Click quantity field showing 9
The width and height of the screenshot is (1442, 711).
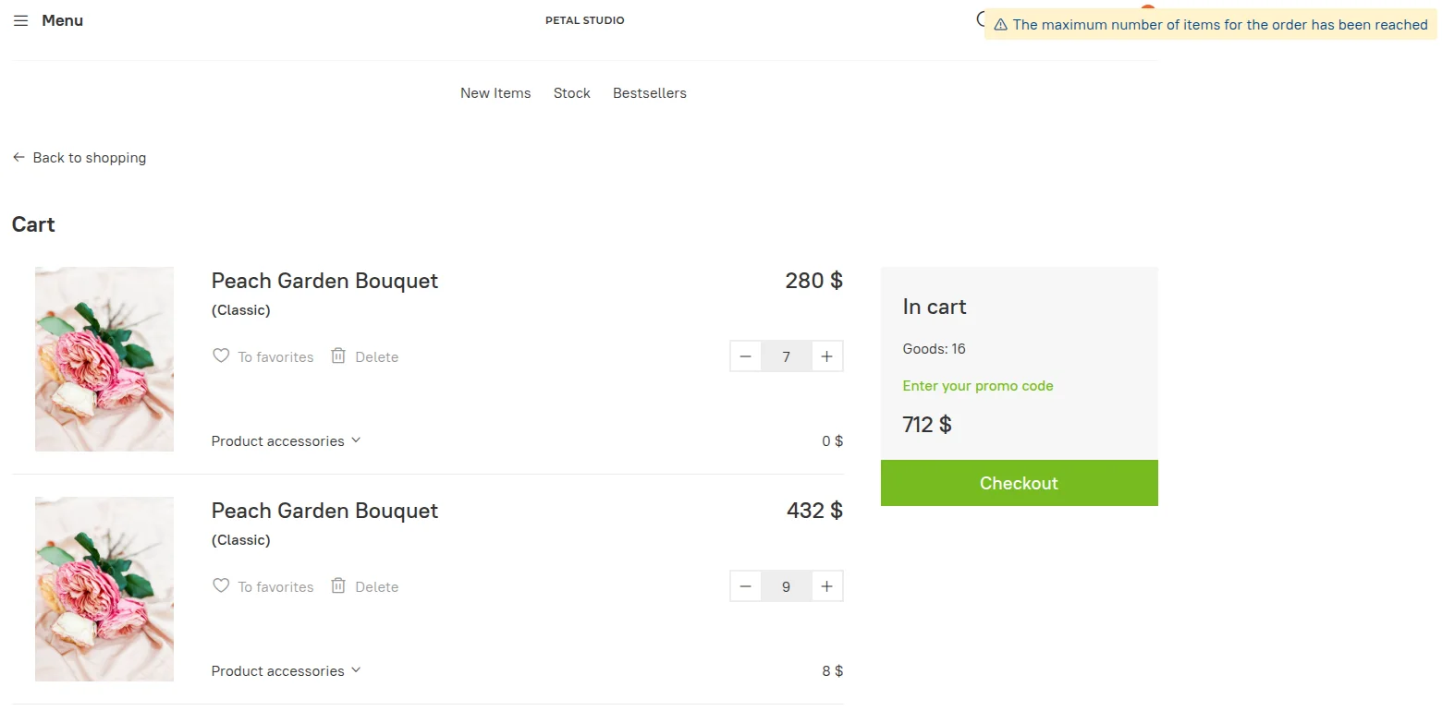[x=787, y=586]
